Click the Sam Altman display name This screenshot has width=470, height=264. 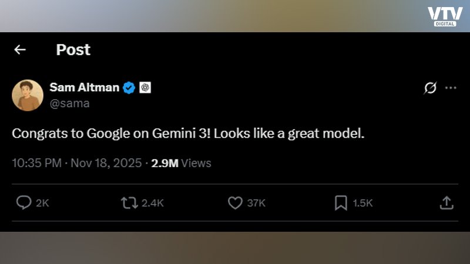click(x=84, y=87)
